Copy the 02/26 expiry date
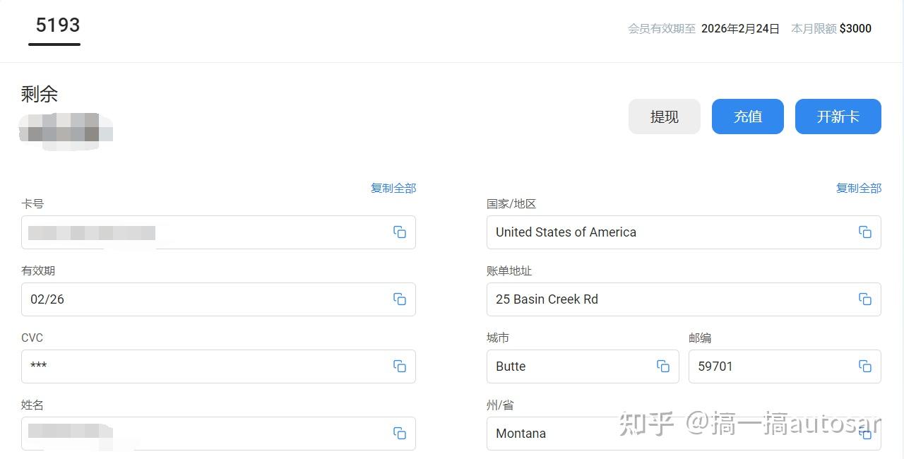The image size is (904, 459). (x=400, y=299)
